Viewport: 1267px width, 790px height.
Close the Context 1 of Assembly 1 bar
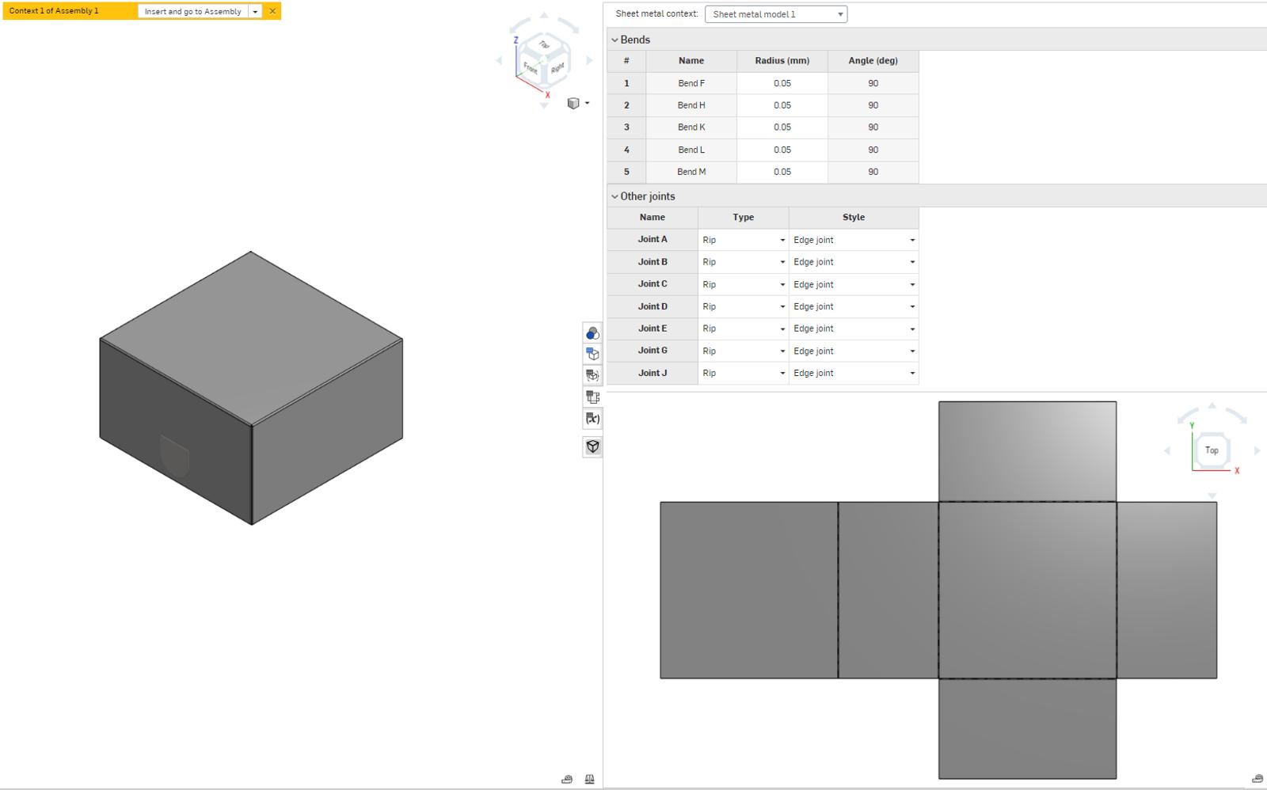pyautogui.click(x=272, y=11)
